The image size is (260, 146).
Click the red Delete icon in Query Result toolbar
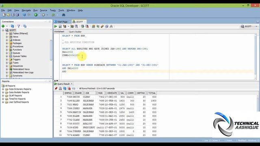(x=69, y=88)
